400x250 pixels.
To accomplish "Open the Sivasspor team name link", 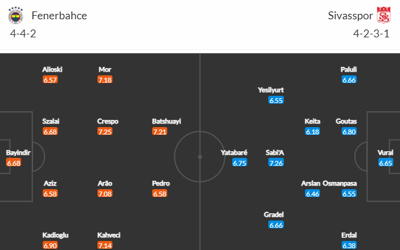I will pos(350,16).
